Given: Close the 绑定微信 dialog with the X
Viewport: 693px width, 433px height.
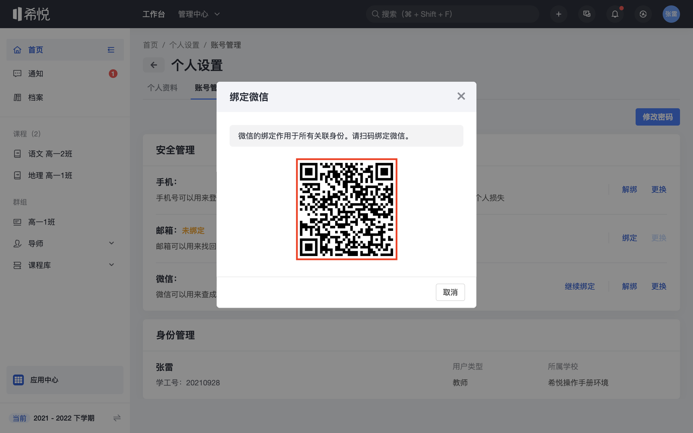Looking at the screenshot, I should click(461, 96).
